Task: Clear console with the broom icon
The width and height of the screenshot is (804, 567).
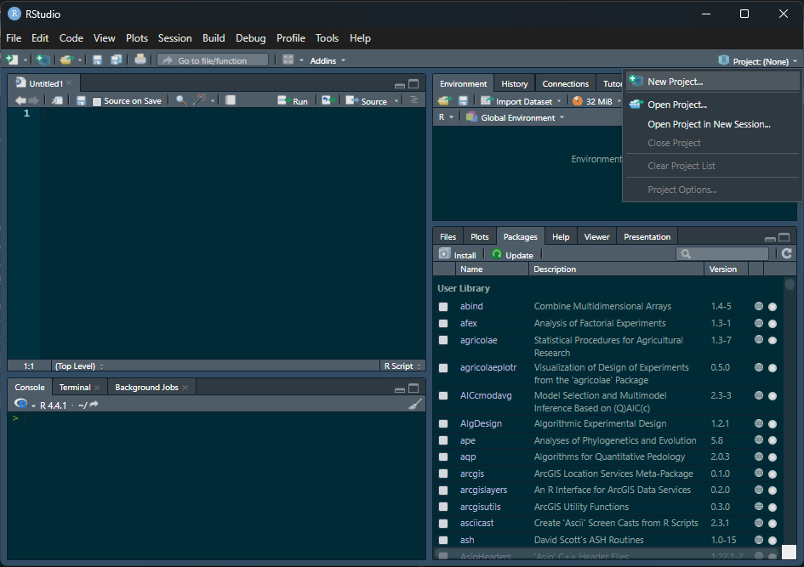Action: pyautogui.click(x=415, y=405)
